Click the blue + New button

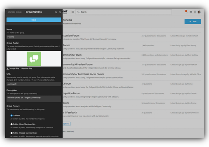click(x=193, y=22)
